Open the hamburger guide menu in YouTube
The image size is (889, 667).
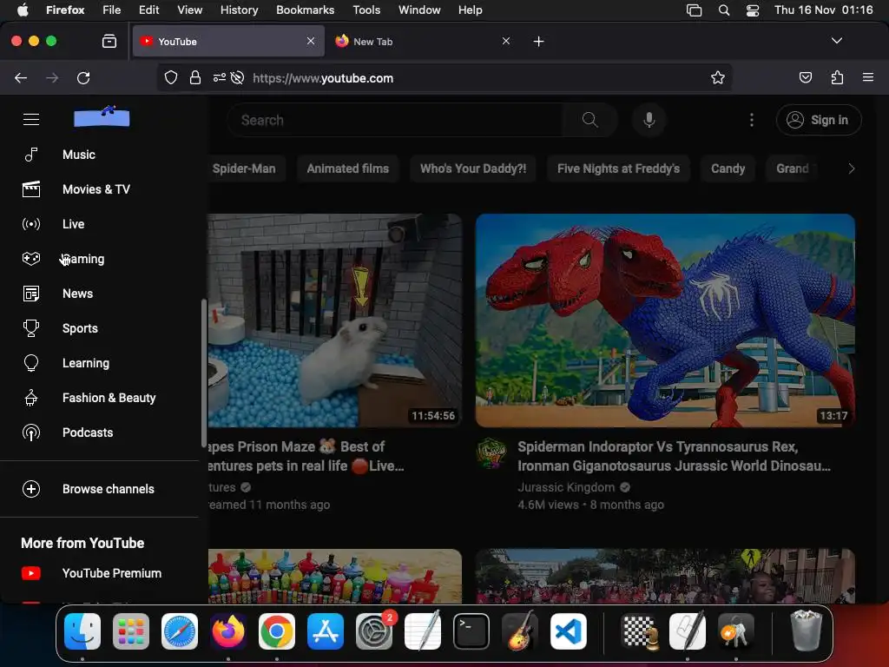[x=31, y=119]
